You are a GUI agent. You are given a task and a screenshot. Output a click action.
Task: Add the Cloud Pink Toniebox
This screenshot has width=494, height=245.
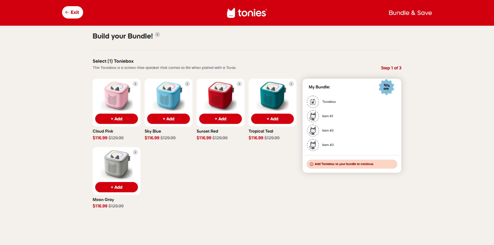pyautogui.click(x=117, y=119)
